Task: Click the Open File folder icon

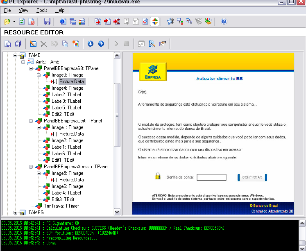Action: (7, 21)
